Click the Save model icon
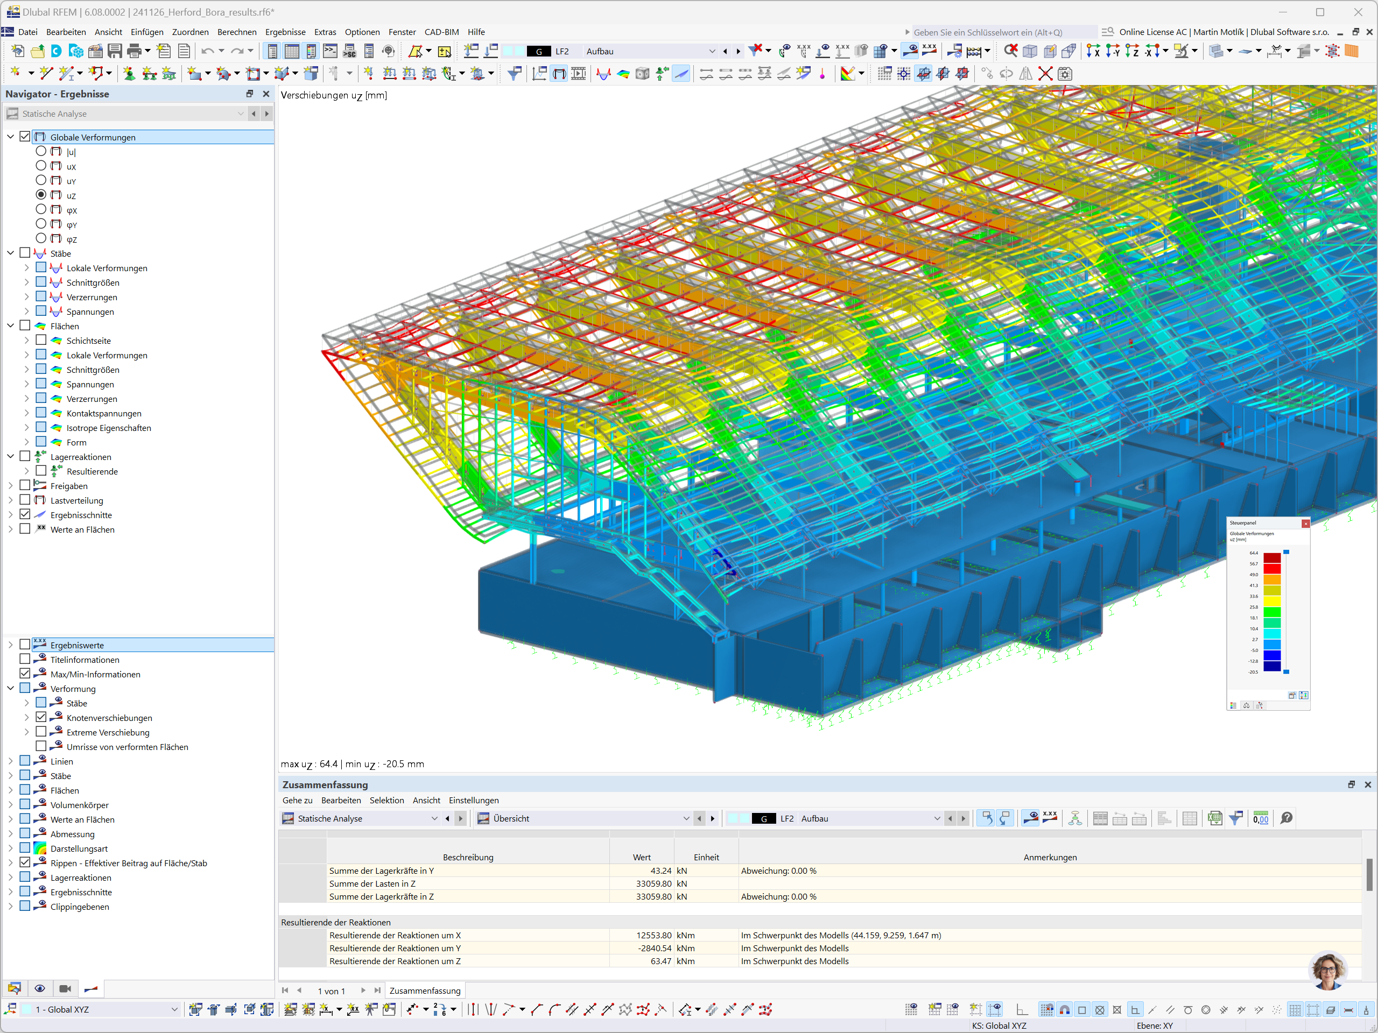The image size is (1378, 1033). coord(115,52)
